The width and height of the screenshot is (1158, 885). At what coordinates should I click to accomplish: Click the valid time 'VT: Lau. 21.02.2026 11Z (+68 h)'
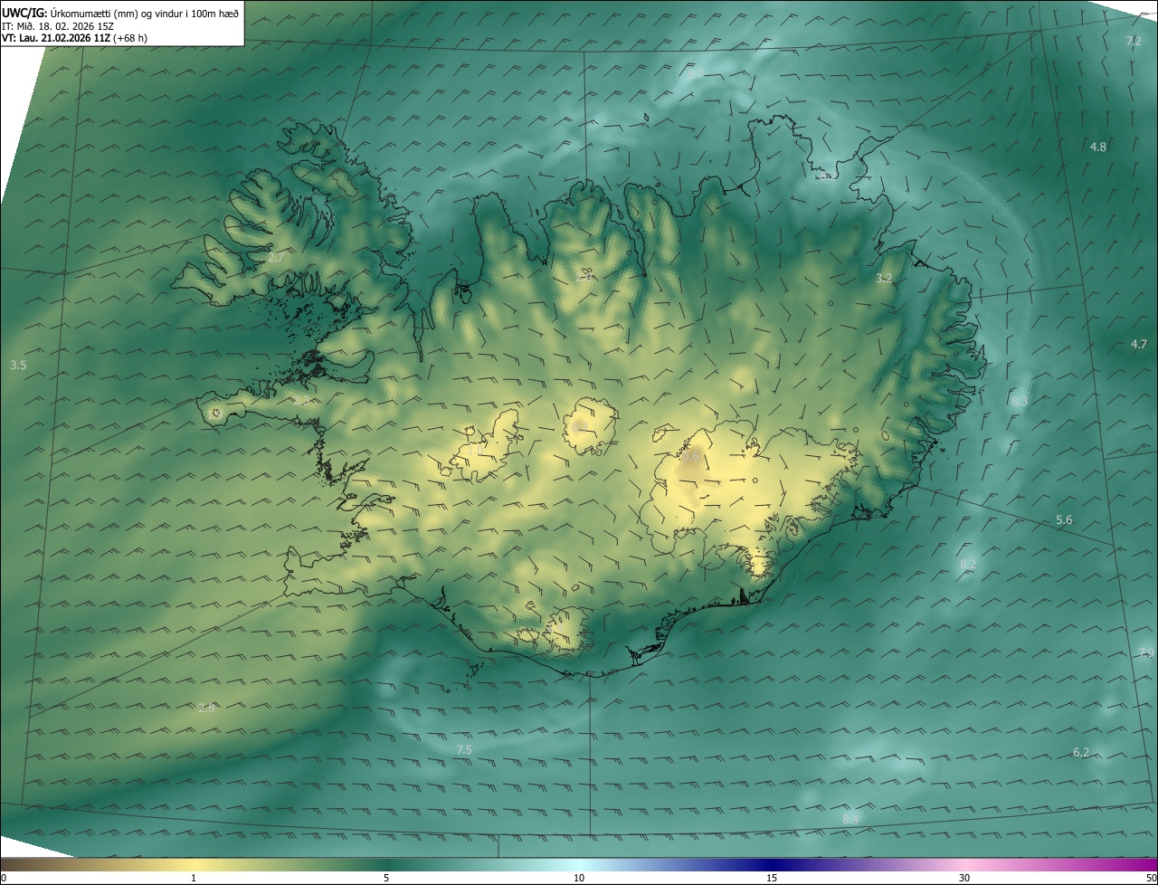pos(75,38)
